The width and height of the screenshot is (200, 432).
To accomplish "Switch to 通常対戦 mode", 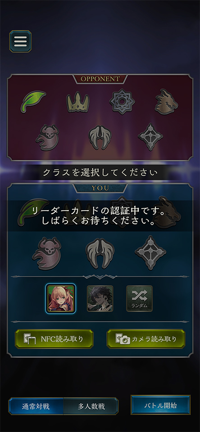I will [36, 406].
